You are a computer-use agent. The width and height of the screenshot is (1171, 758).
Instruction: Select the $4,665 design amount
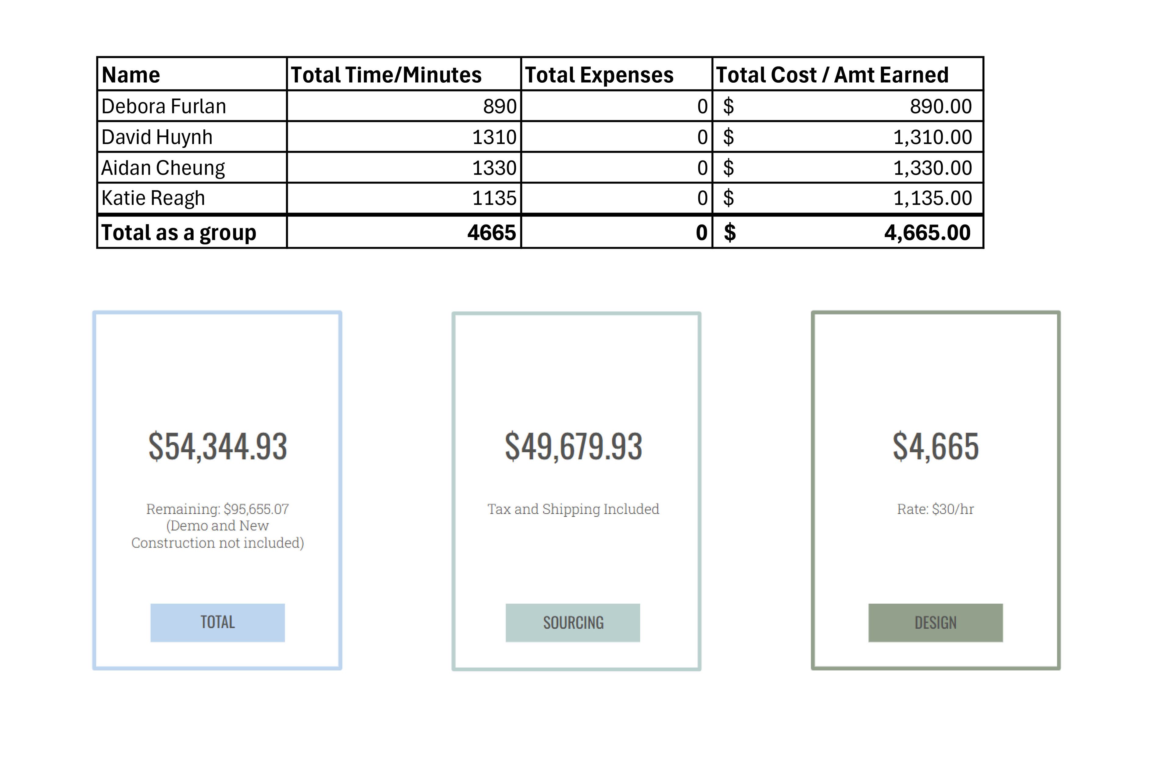click(x=936, y=447)
